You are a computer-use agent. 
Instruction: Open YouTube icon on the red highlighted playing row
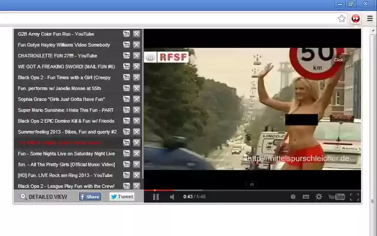click(x=127, y=143)
